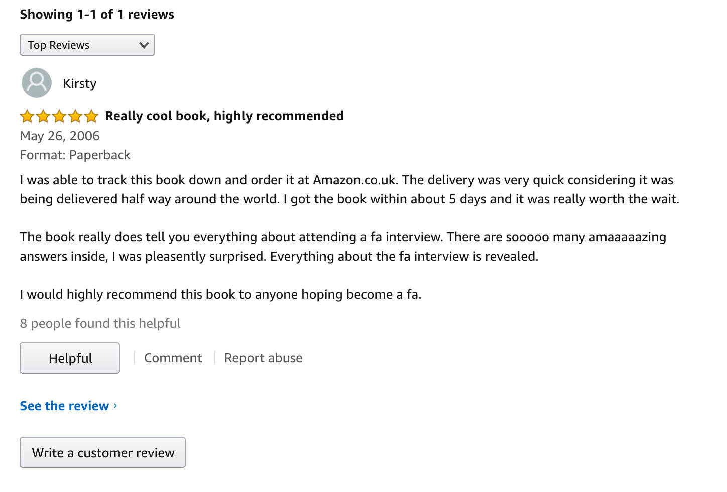Click the fifth gold rating star
727x492 pixels.
[x=91, y=116]
